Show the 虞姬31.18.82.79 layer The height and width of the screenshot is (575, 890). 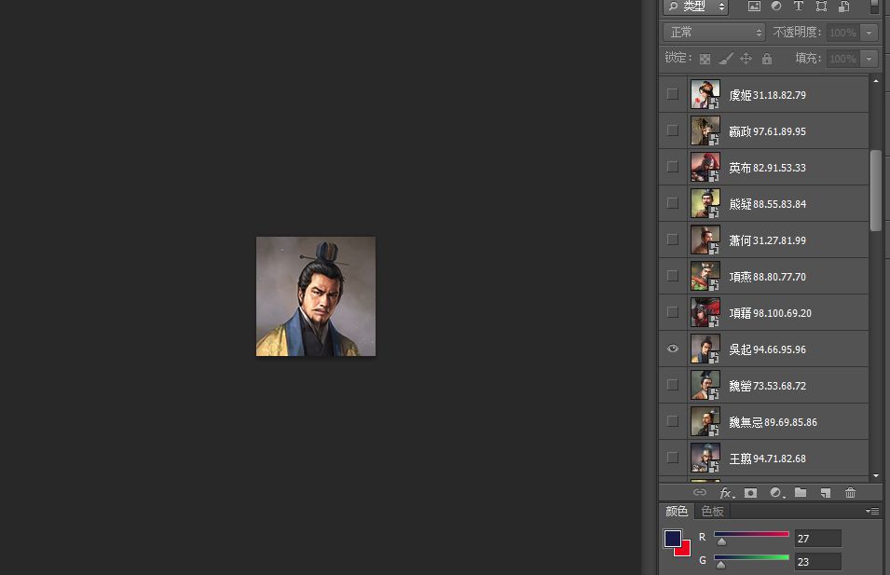coord(673,94)
